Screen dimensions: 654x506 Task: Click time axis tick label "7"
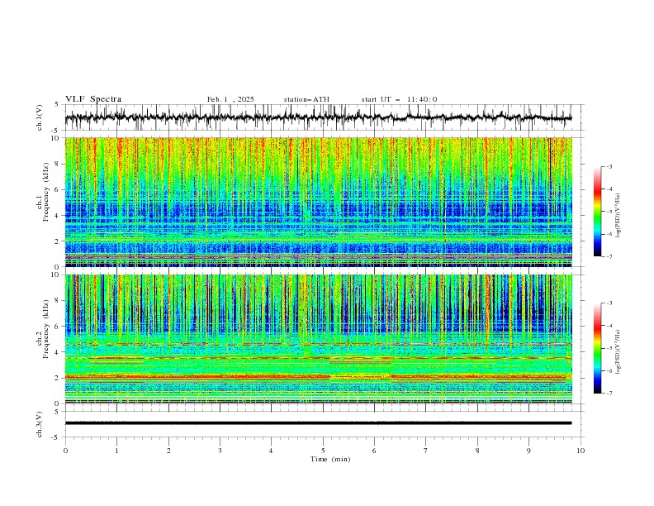point(426,451)
